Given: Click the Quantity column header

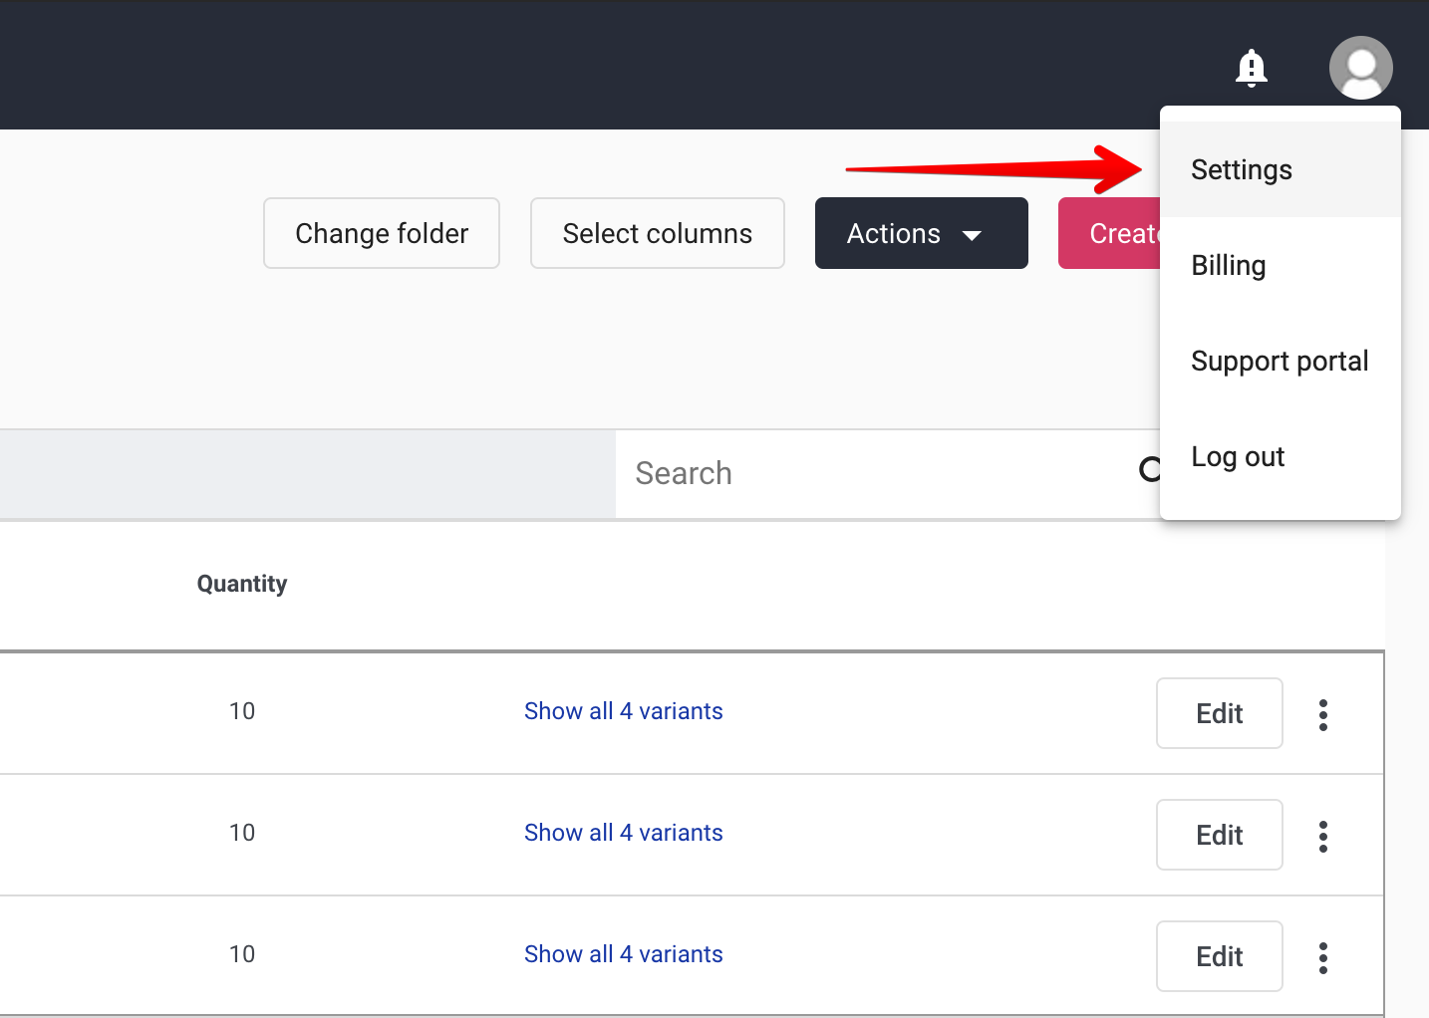Looking at the screenshot, I should [242, 584].
